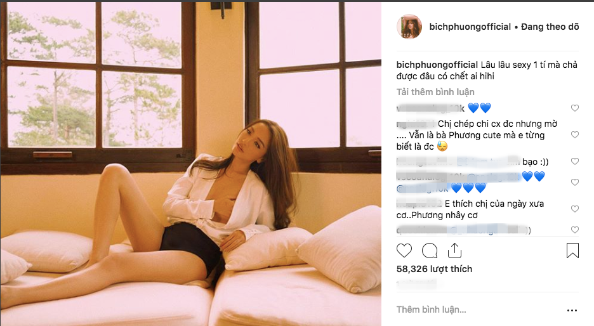Open the bichphuongofficial profile picture
Viewport: 594px width, 326px height.
tap(409, 27)
